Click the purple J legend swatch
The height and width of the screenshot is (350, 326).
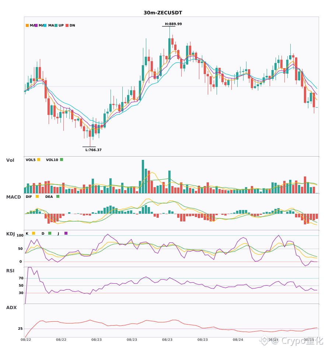click(66, 233)
